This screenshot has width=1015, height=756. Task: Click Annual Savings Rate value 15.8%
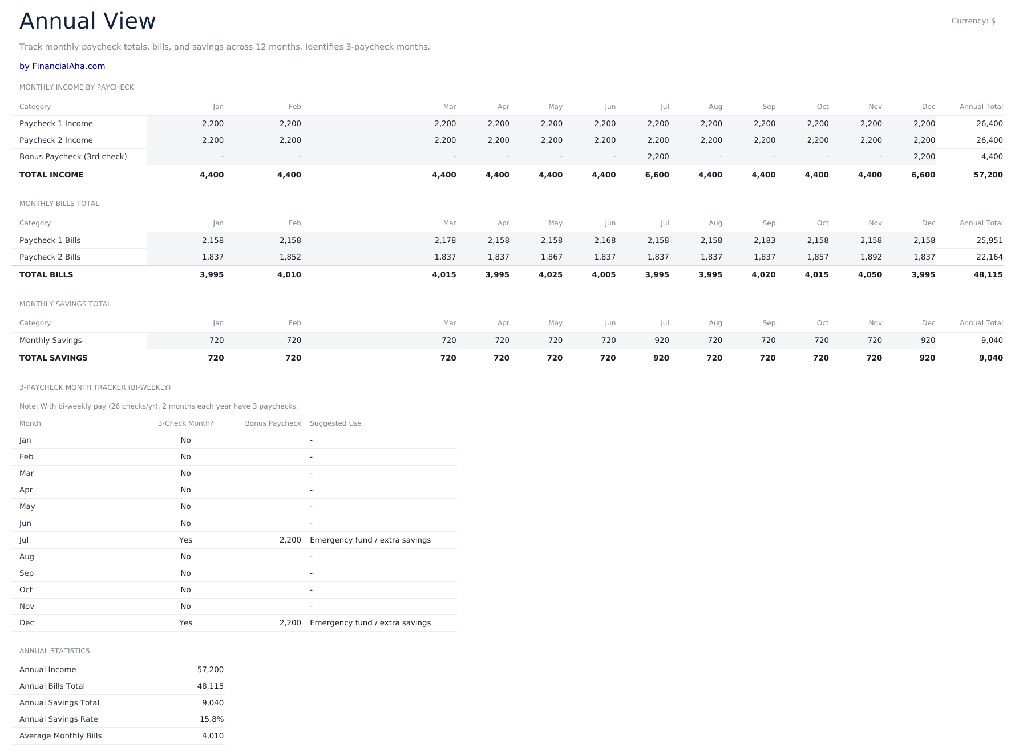tap(212, 719)
